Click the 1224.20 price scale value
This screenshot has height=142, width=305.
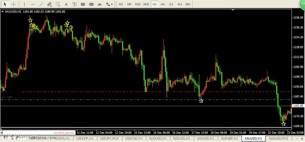[x=298, y=37]
